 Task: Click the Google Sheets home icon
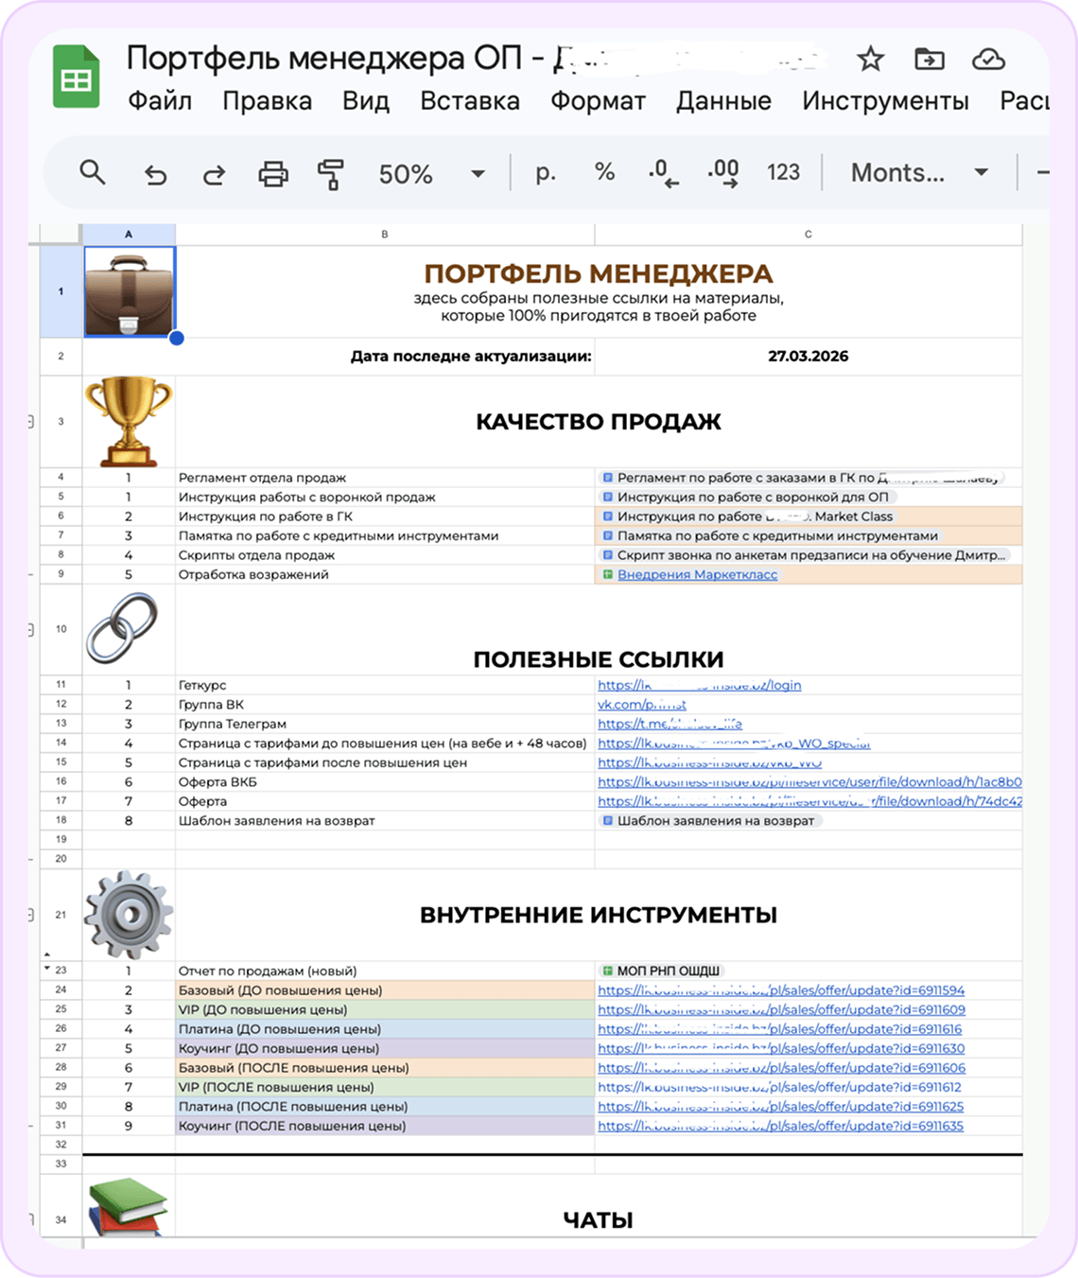point(77,77)
